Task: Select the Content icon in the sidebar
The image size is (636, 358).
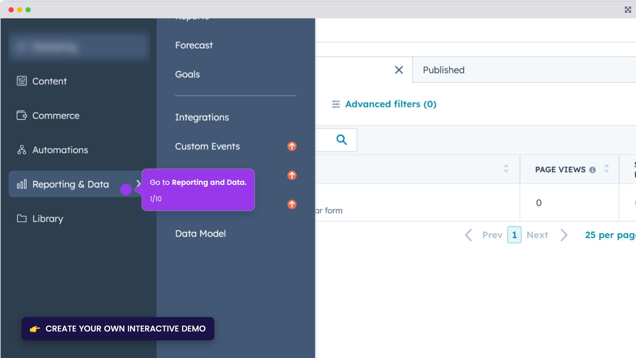Action: pyautogui.click(x=22, y=81)
